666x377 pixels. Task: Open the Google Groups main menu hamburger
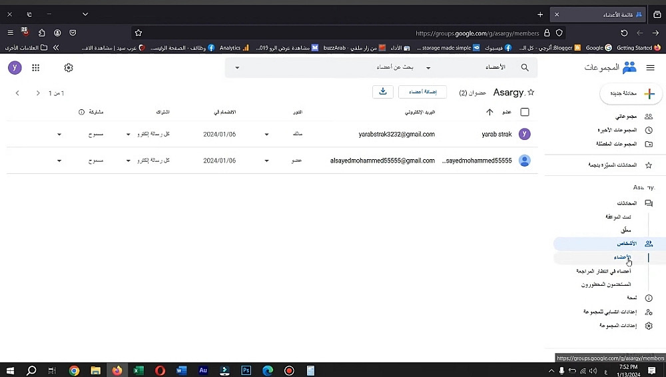pyautogui.click(x=650, y=67)
